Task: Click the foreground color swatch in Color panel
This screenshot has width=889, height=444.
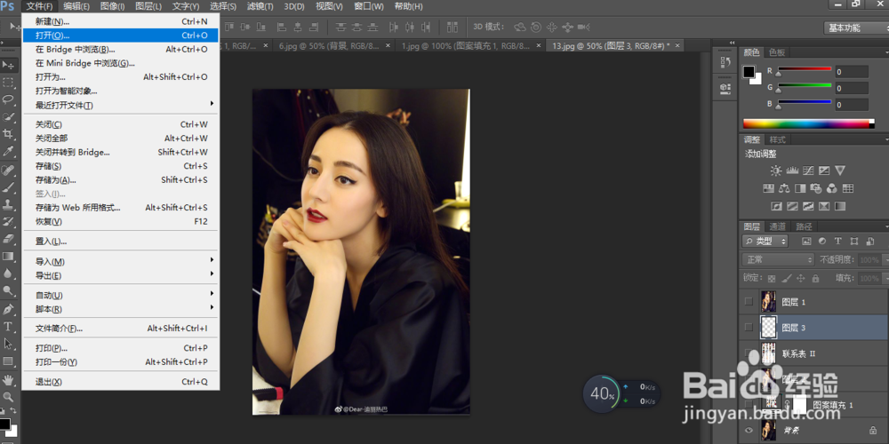Action: tap(749, 72)
